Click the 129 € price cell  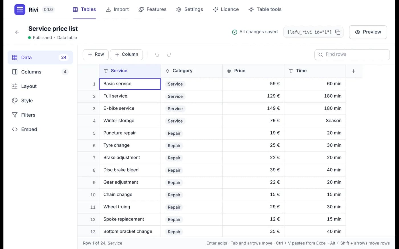(253, 96)
